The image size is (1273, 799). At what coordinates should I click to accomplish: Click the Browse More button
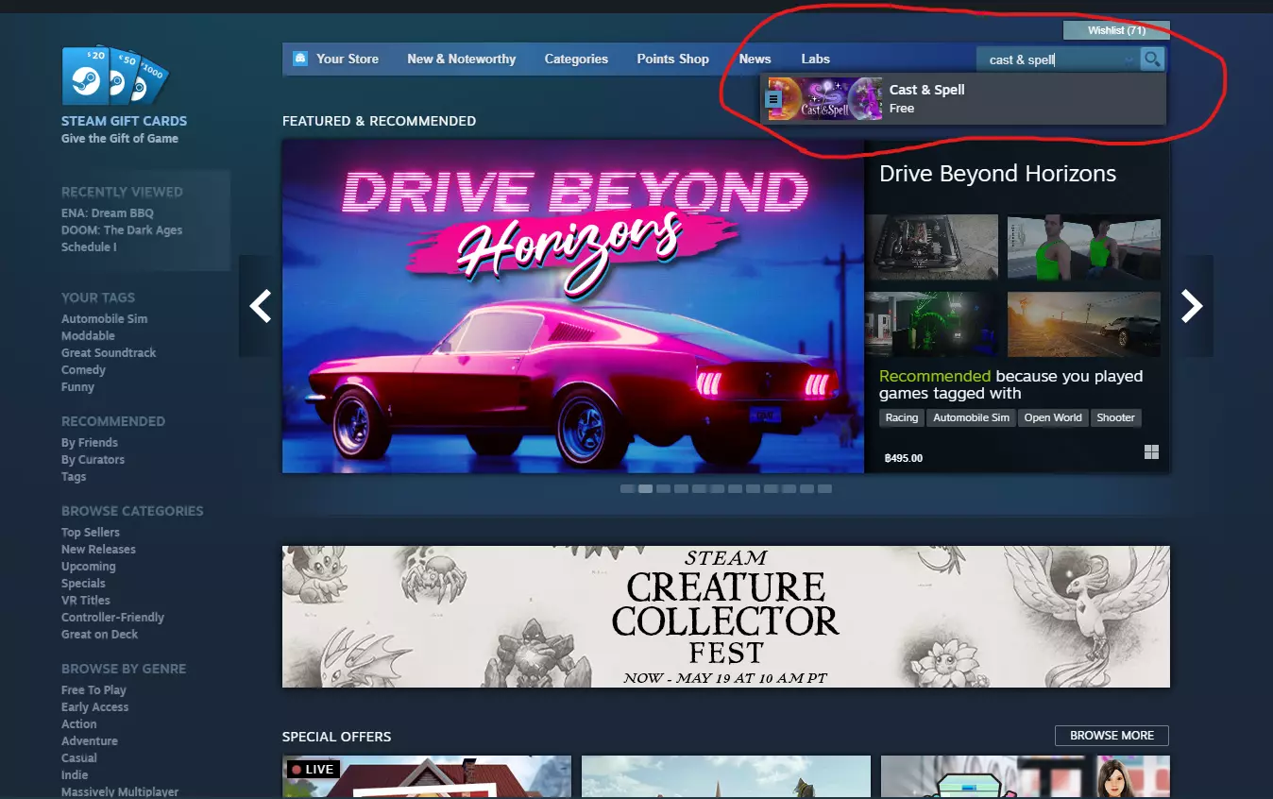pos(1112,736)
